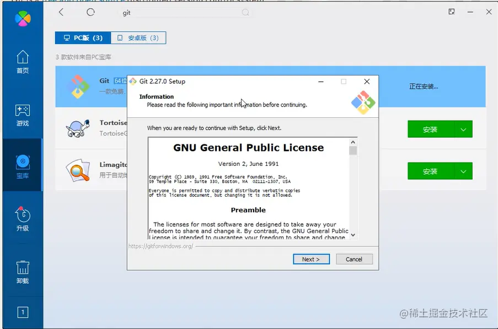Open the 卸载 uninstall section in sidebar
The width and height of the screenshot is (498, 329).
[23, 272]
